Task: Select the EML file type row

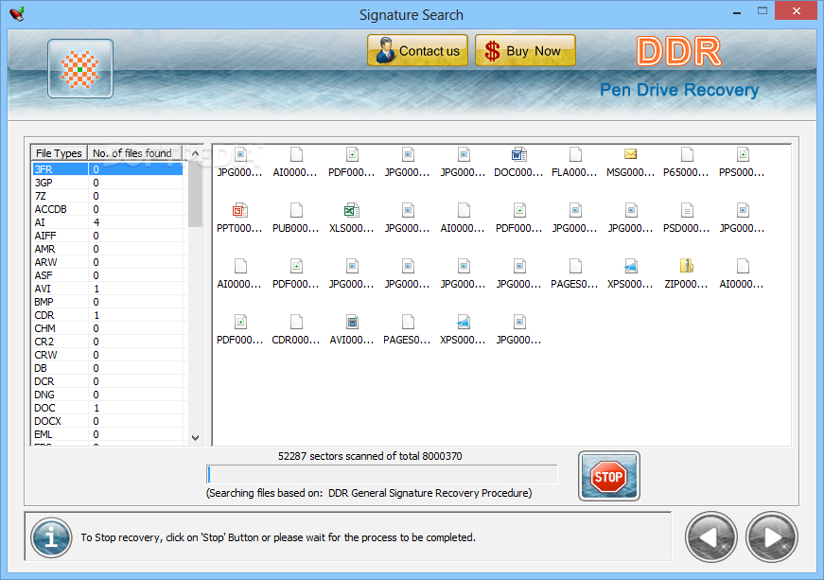Action: pyautogui.click(x=108, y=434)
